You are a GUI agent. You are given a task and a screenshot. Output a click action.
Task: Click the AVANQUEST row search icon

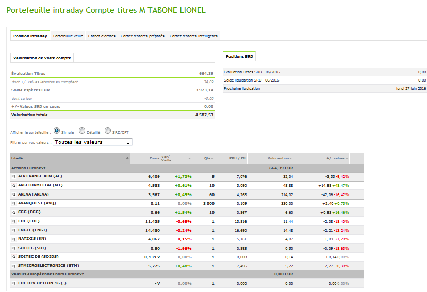click(x=14, y=203)
